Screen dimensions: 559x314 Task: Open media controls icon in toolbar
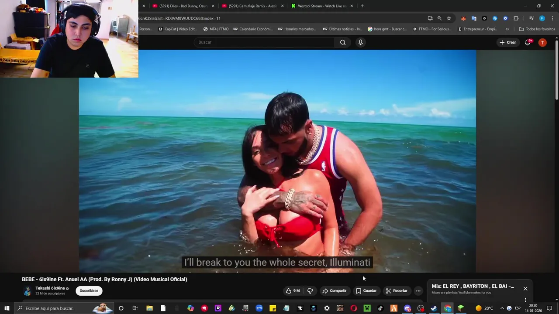pyautogui.click(x=531, y=18)
